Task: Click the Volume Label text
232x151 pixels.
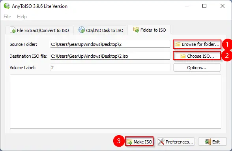Action: coord(22,68)
